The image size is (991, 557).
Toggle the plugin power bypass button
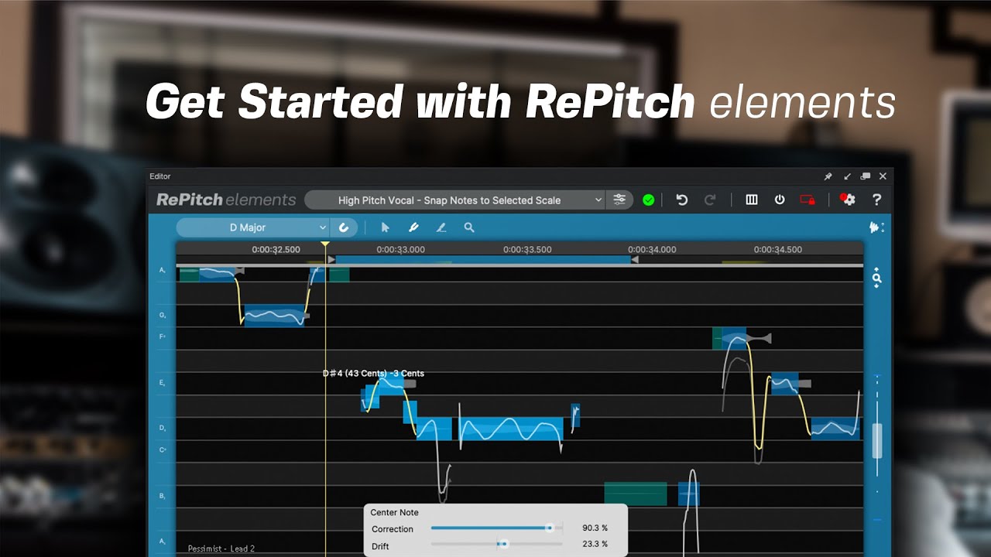[x=780, y=200]
